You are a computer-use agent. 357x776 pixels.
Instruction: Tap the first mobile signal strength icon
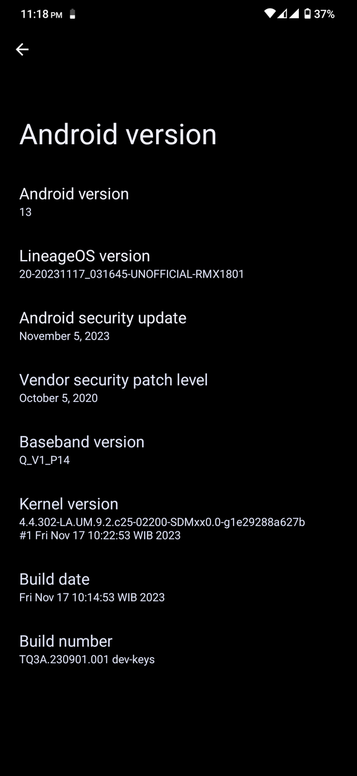283,13
